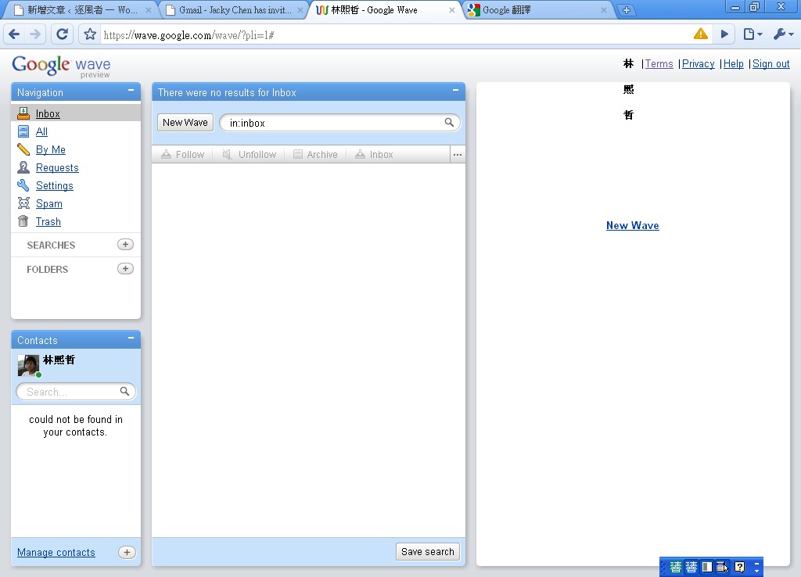Viewport: 801px width, 577px height.
Task: Close the Google 翻譯 tab
Action: (603, 10)
